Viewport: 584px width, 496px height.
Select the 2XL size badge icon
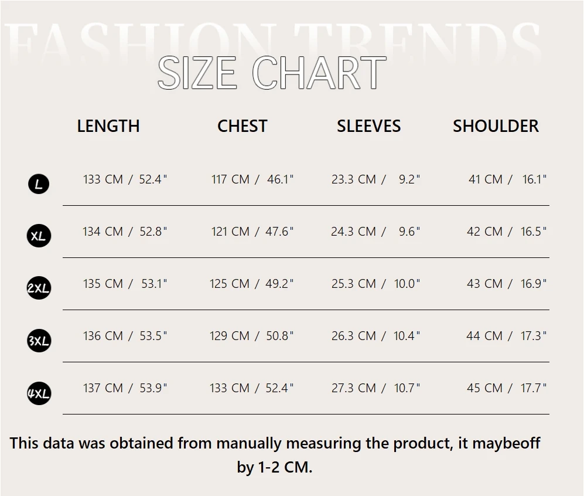[x=39, y=288]
